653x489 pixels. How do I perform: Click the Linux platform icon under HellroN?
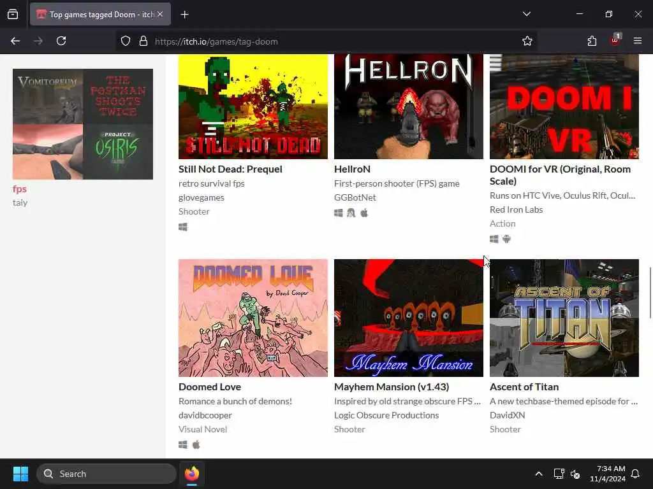351,213
